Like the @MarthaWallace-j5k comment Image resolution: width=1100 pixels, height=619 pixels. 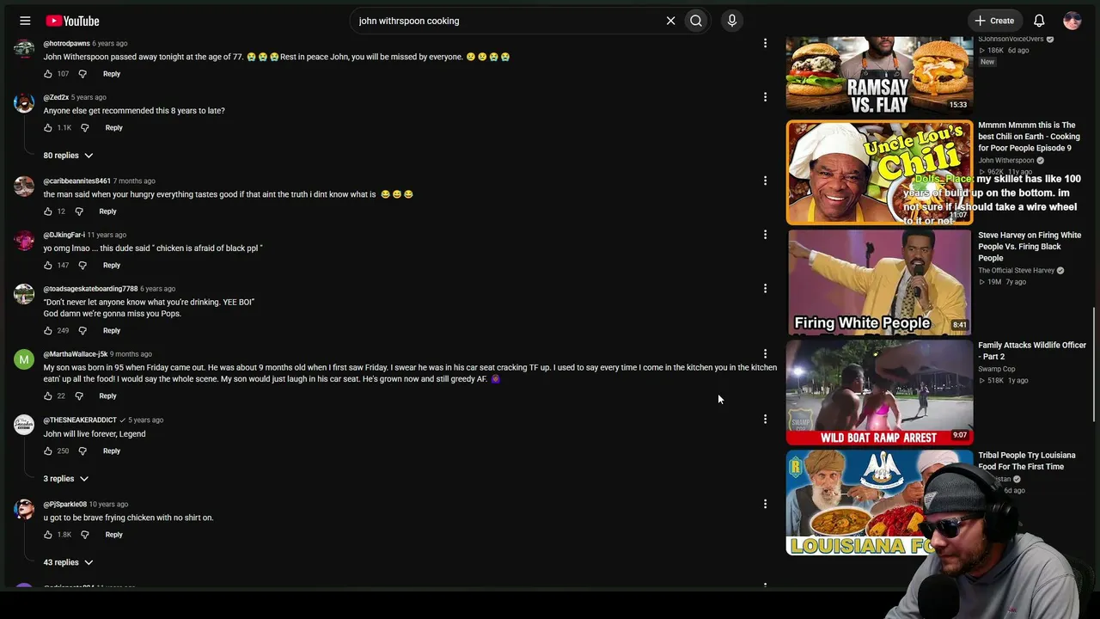(48, 396)
